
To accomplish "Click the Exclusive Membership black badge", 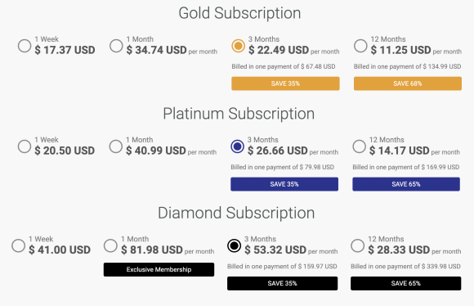I will tap(159, 269).
